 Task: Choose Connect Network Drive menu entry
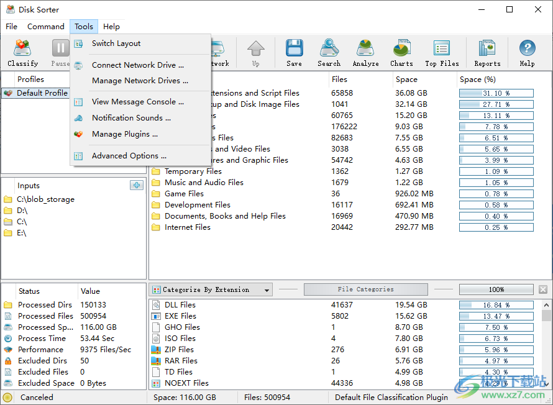tap(140, 65)
